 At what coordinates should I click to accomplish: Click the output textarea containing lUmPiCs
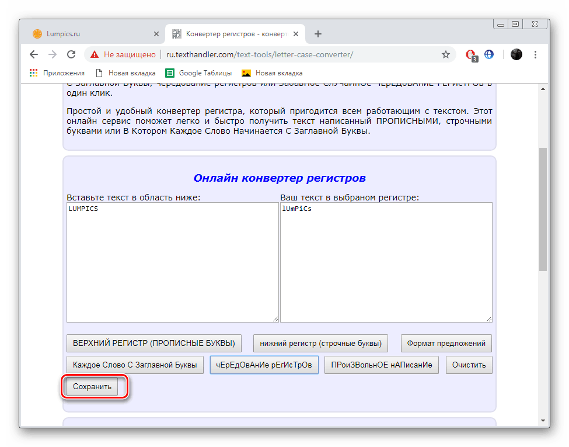(386, 262)
